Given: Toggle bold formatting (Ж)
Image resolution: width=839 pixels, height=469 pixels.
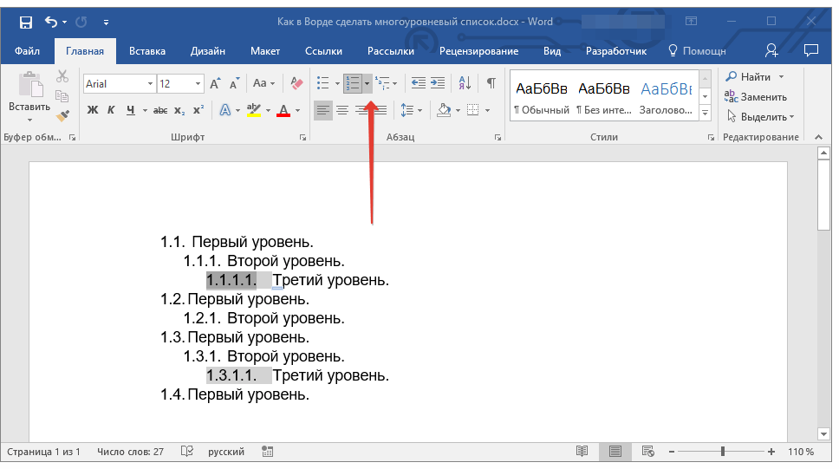Looking at the screenshot, I should tap(93, 110).
